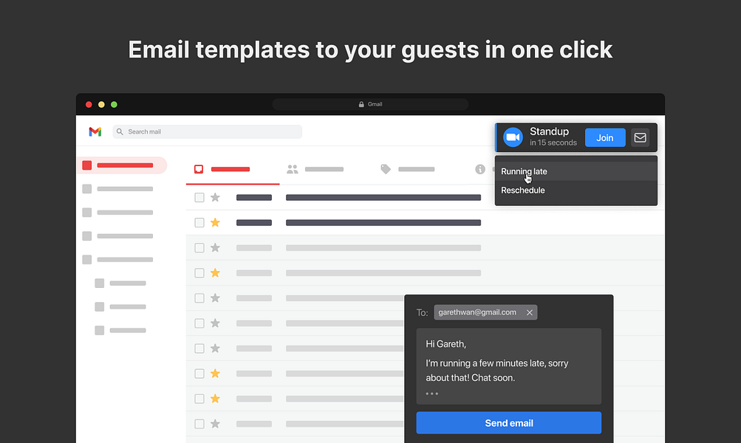The height and width of the screenshot is (443, 741).
Task: Open the Primary tab with red inbox icon
Action: [x=233, y=169]
